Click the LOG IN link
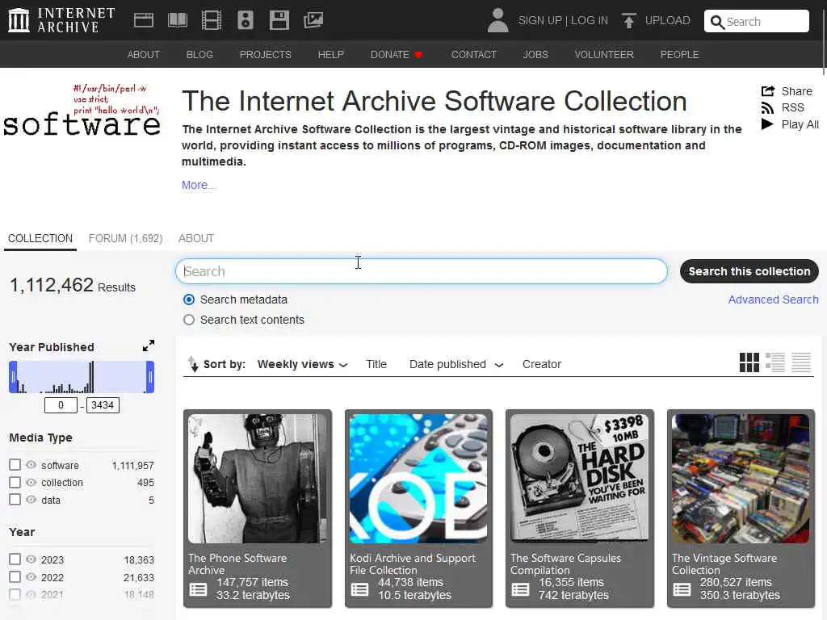Viewport: 827px width, 620px height. pyautogui.click(x=589, y=20)
